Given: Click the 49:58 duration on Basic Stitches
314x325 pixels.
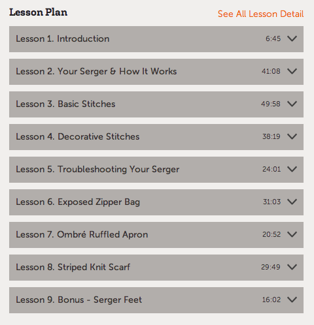Looking at the screenshot, I should (271, 104).
